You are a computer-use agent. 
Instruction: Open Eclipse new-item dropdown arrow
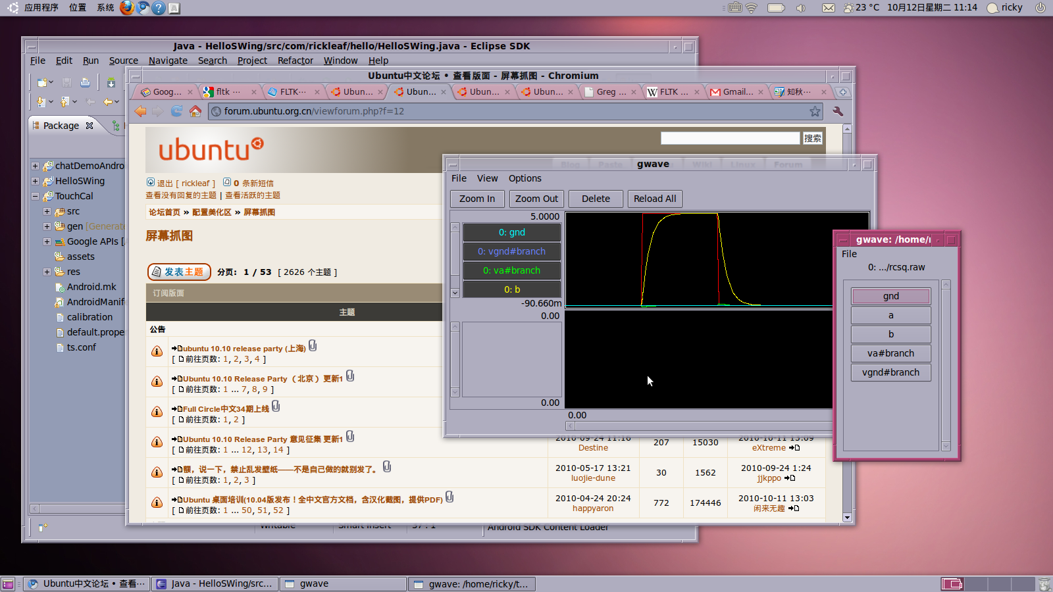[52, 83]
